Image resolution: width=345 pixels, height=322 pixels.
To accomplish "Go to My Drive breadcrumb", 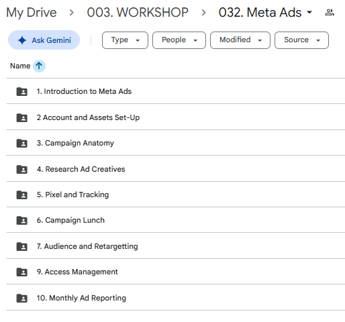I will pos(32,12).
